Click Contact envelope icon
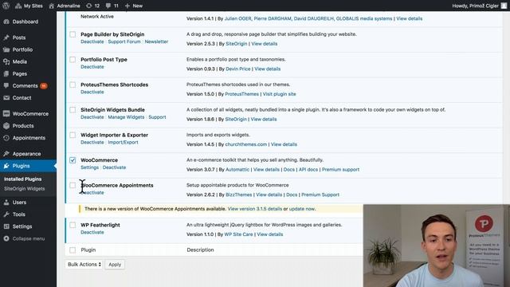This screenshot has width=510, height=287. [x=6, y=98]
